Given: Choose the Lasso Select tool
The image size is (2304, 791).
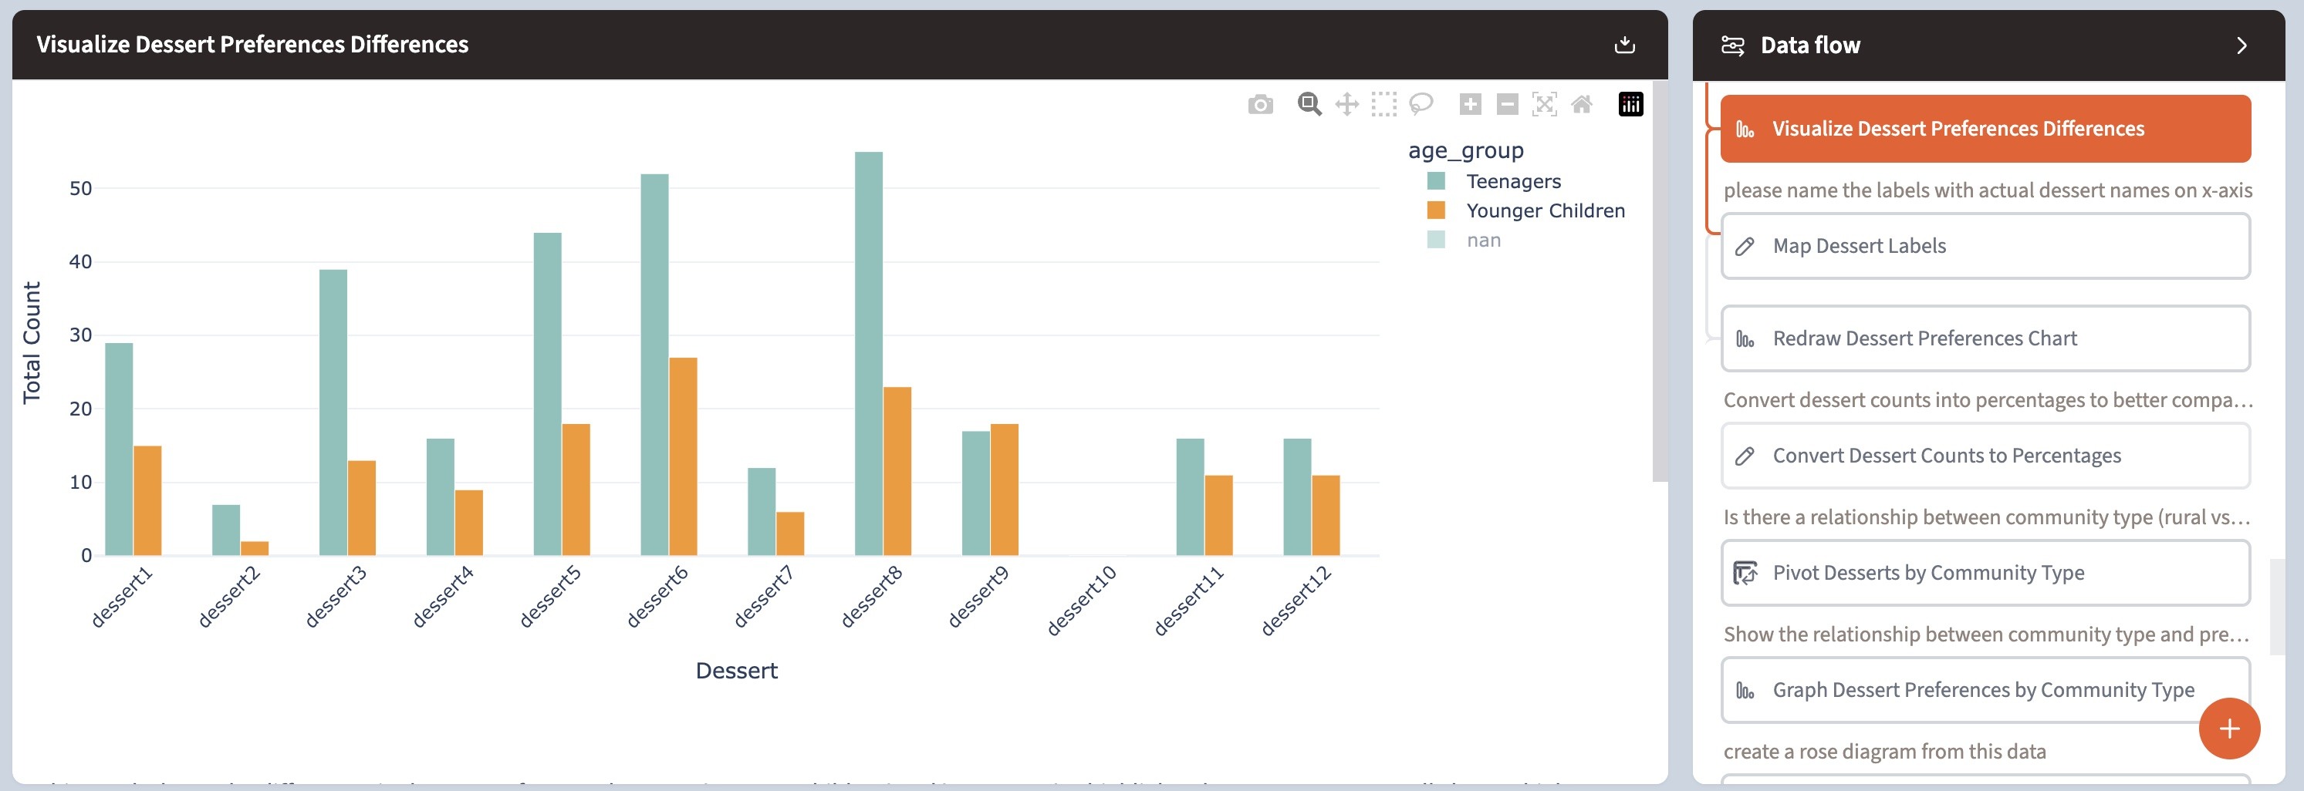Looking at the screenshot, I should click(1421, 105).
